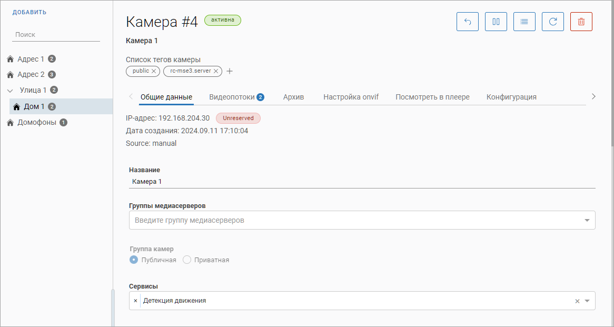Clear all services in Сервисы field
Viewport: 614px width, 327px height.
click(577, 301)
